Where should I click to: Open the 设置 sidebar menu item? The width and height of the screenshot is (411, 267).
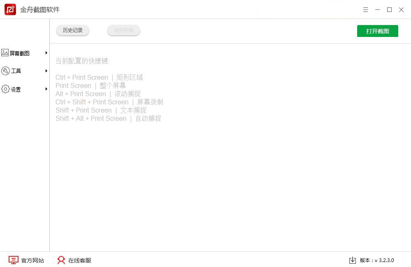click(x=24, y=89)
